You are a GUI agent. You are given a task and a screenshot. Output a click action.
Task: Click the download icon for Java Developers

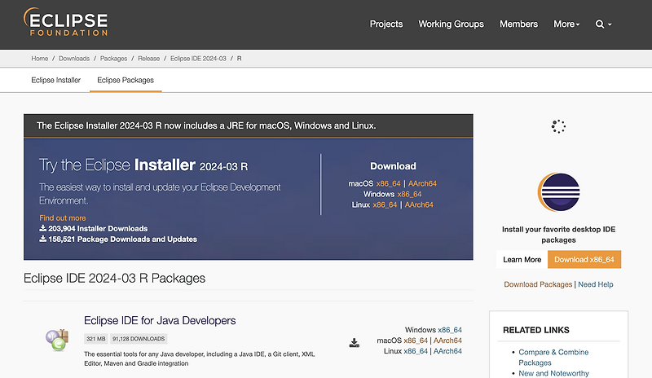pyautogui.click(x=355, y=343)
